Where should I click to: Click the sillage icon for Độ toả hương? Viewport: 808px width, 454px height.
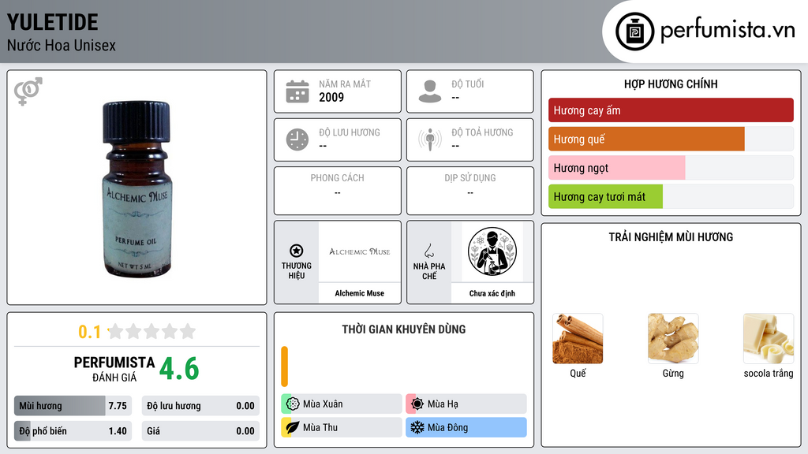point(430,140)
